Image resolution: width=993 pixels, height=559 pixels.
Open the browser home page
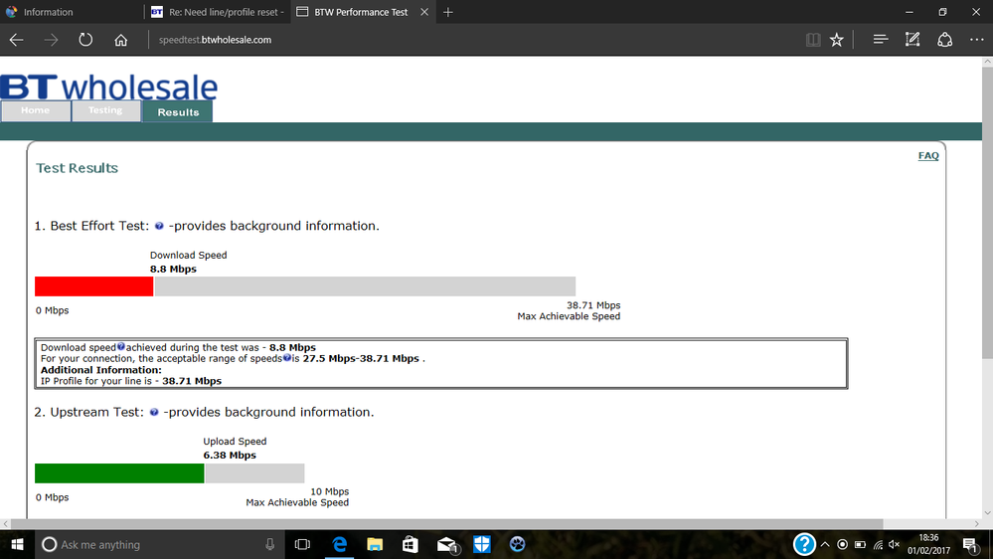pos(121,40)
